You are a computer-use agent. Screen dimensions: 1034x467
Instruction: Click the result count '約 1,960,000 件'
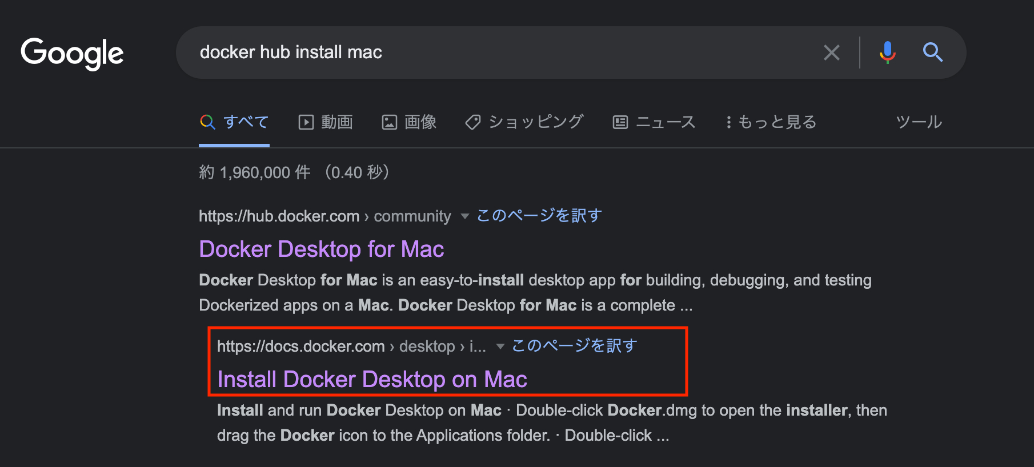pos(255,172)
